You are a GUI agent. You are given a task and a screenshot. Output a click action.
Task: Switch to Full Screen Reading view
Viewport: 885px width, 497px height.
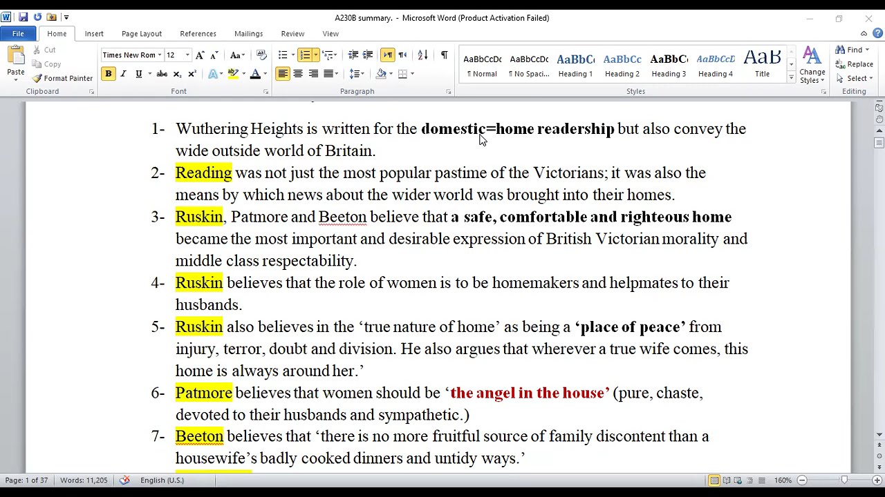[x=726, y=480]
